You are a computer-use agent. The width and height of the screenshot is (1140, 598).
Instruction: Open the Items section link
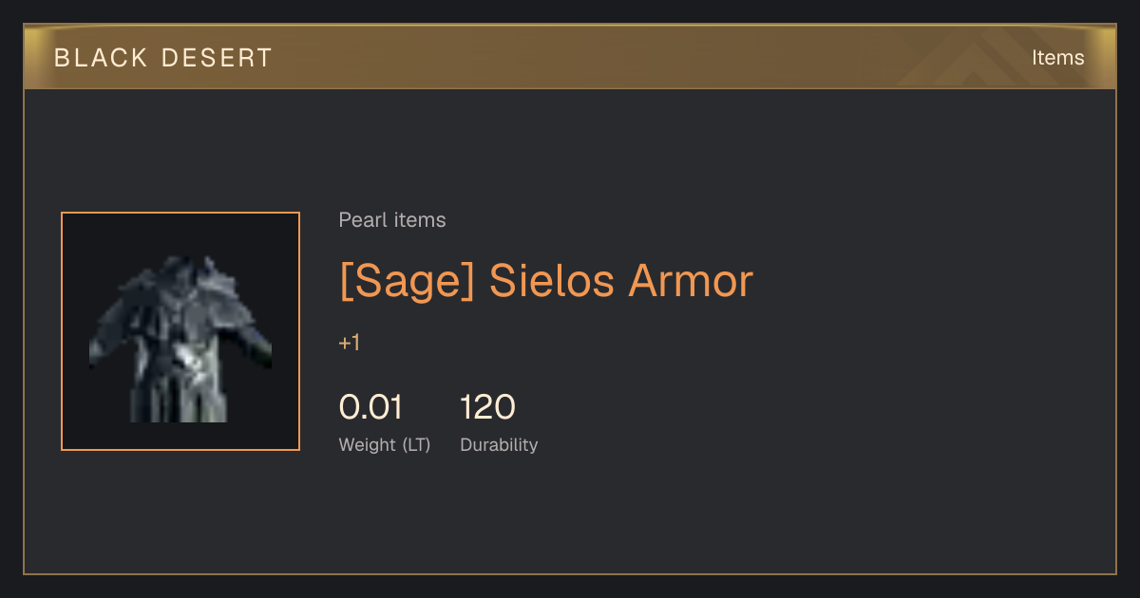(1057, 58)
